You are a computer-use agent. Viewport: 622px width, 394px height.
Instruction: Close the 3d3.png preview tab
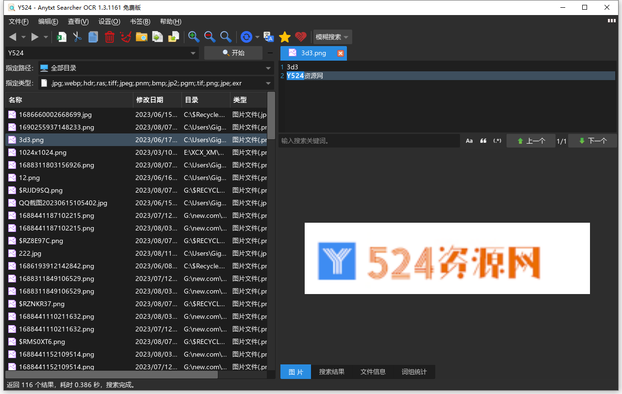(341, 53)
